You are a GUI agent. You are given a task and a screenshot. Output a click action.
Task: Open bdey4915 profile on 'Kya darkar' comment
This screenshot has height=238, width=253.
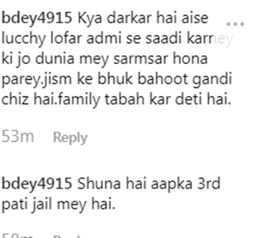(37, 18)
